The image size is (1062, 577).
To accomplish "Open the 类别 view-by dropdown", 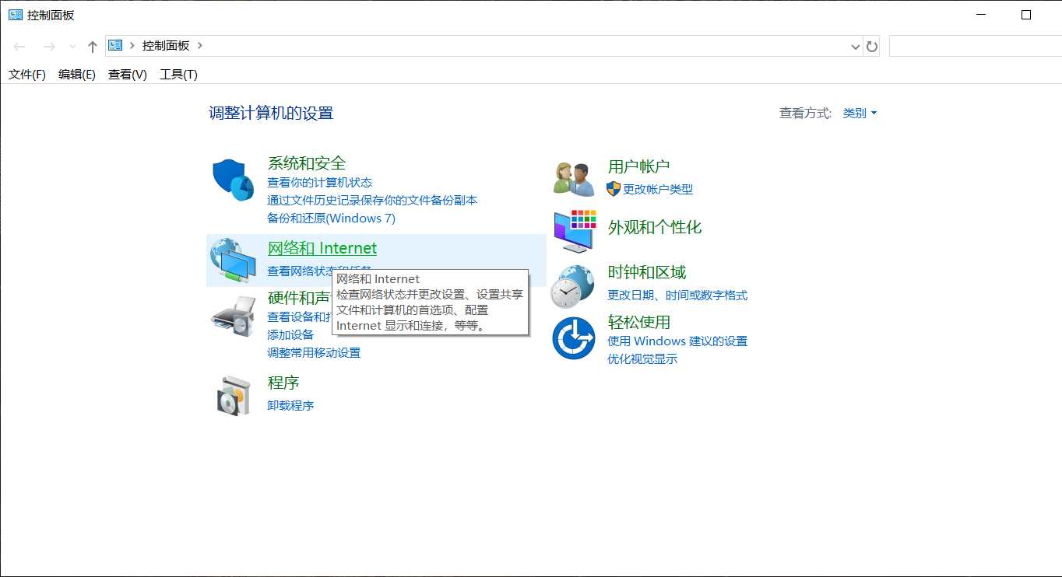I will [x=860, y=113].
